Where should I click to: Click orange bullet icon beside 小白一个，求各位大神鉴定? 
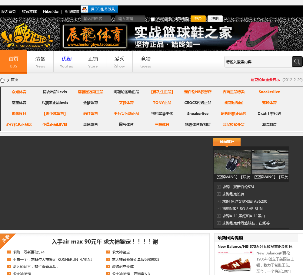pos(9,259)
